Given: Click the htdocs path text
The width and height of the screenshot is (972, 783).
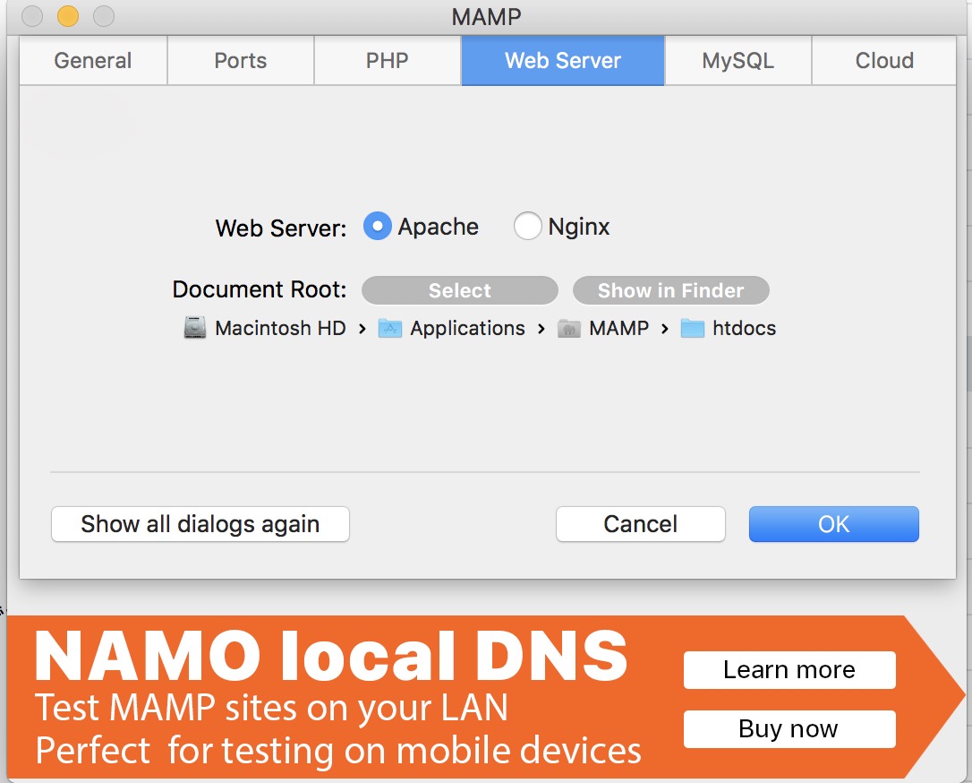Looking at the screenshot, I should [744, 328].
